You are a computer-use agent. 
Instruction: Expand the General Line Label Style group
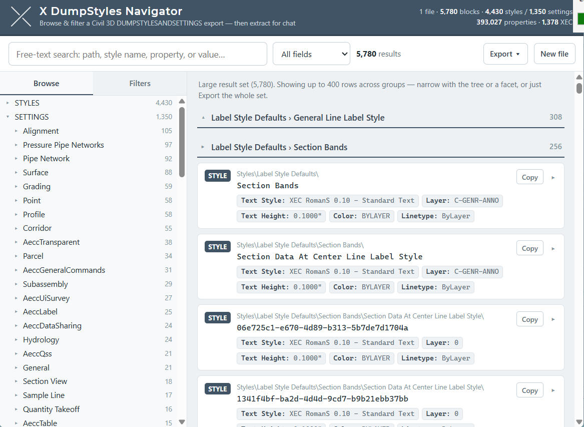pyautogui.click(x=203, y=118)
